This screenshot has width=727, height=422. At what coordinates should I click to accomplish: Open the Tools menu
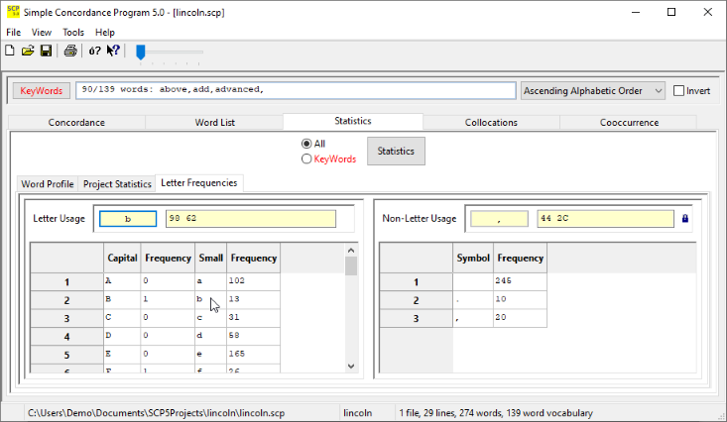click(73, 33)
